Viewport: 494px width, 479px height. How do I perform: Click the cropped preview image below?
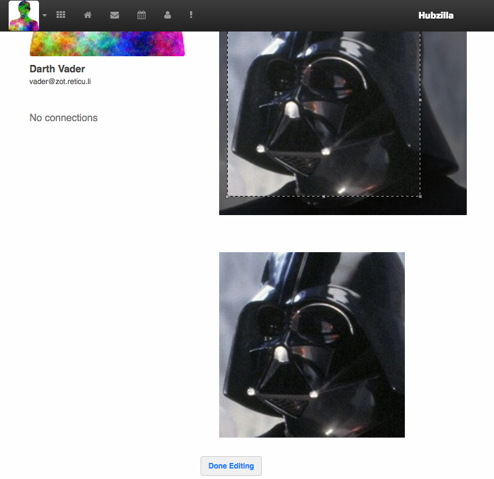point(311,344)
